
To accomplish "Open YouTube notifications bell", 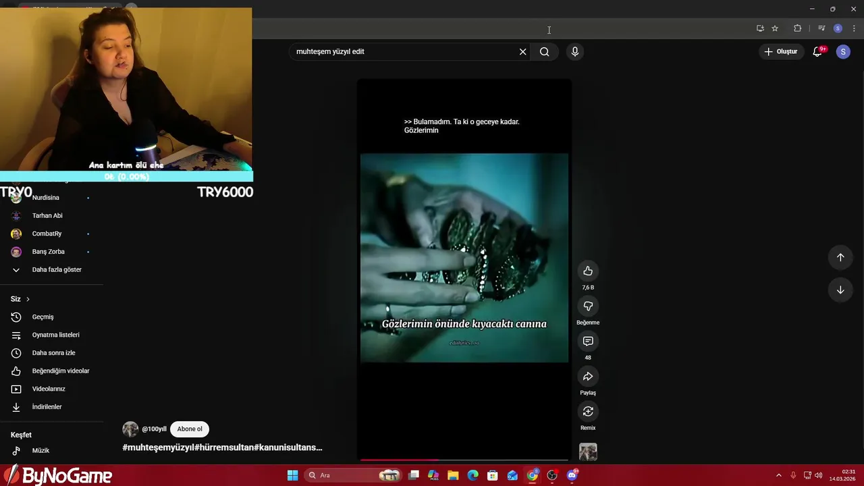I will [x=817, y=51].
